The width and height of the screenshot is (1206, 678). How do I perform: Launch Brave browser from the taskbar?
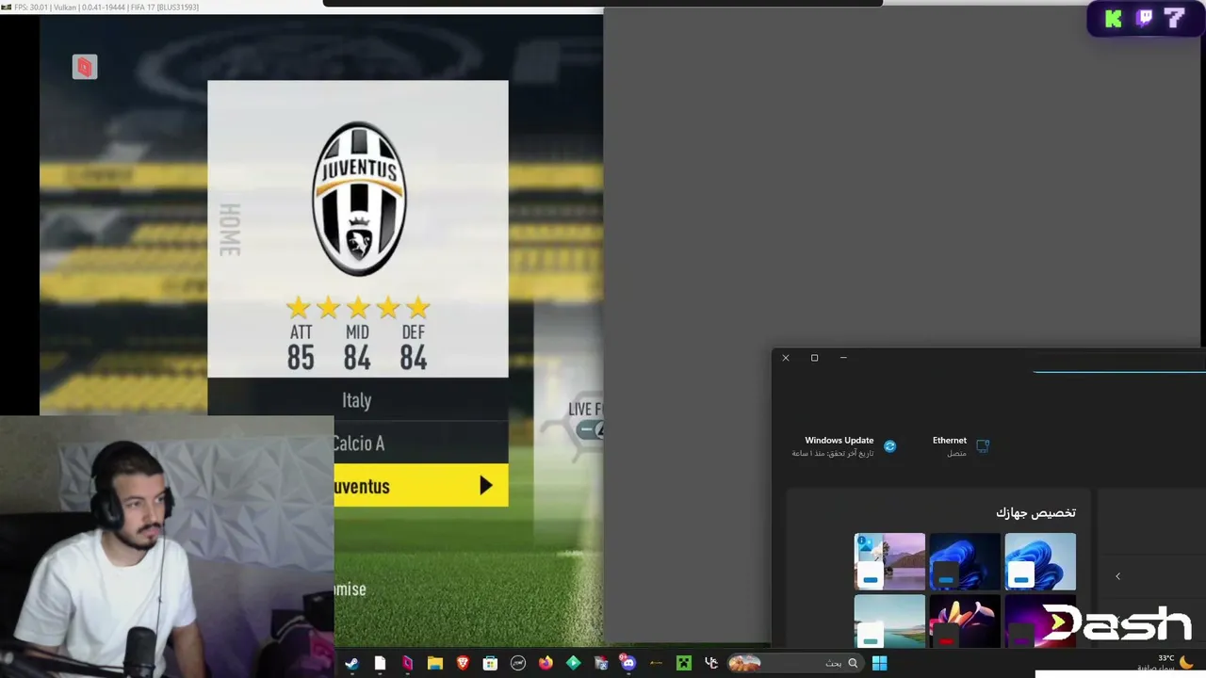pyautogui.click(x=463, y=663)
